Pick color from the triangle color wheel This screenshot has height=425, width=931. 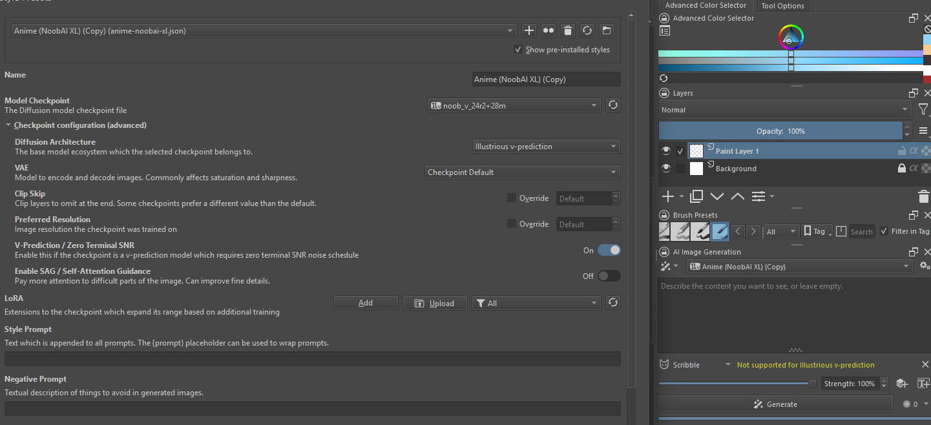(790, 37)
